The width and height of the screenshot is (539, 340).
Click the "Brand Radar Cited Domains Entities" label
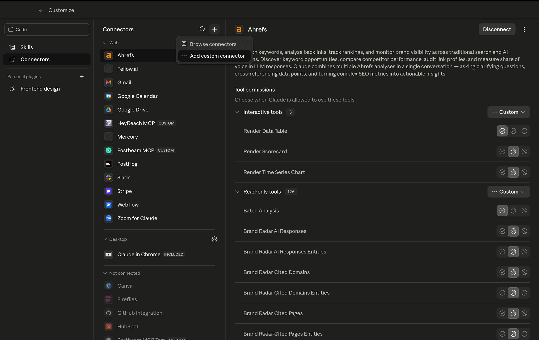286,293
